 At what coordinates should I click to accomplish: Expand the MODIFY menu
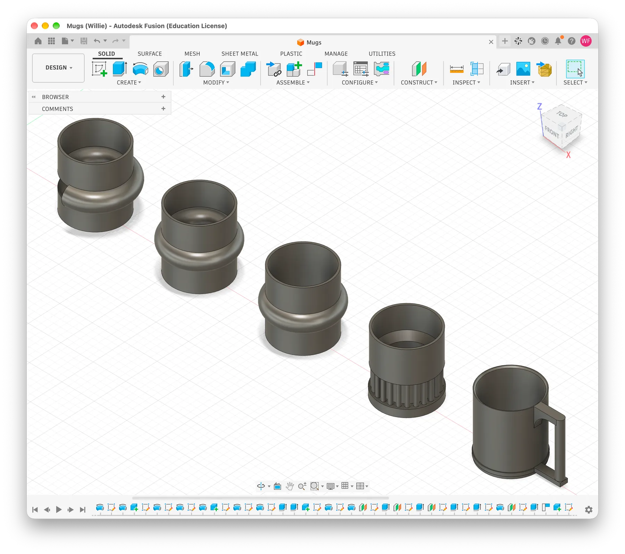(x=216, y=83)
